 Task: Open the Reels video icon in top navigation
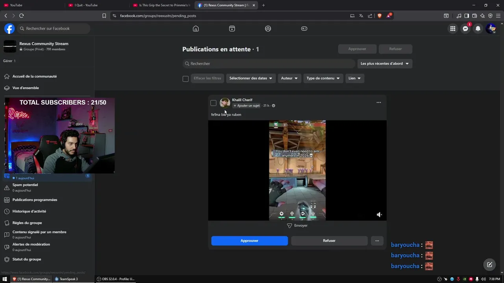(232, 28)
